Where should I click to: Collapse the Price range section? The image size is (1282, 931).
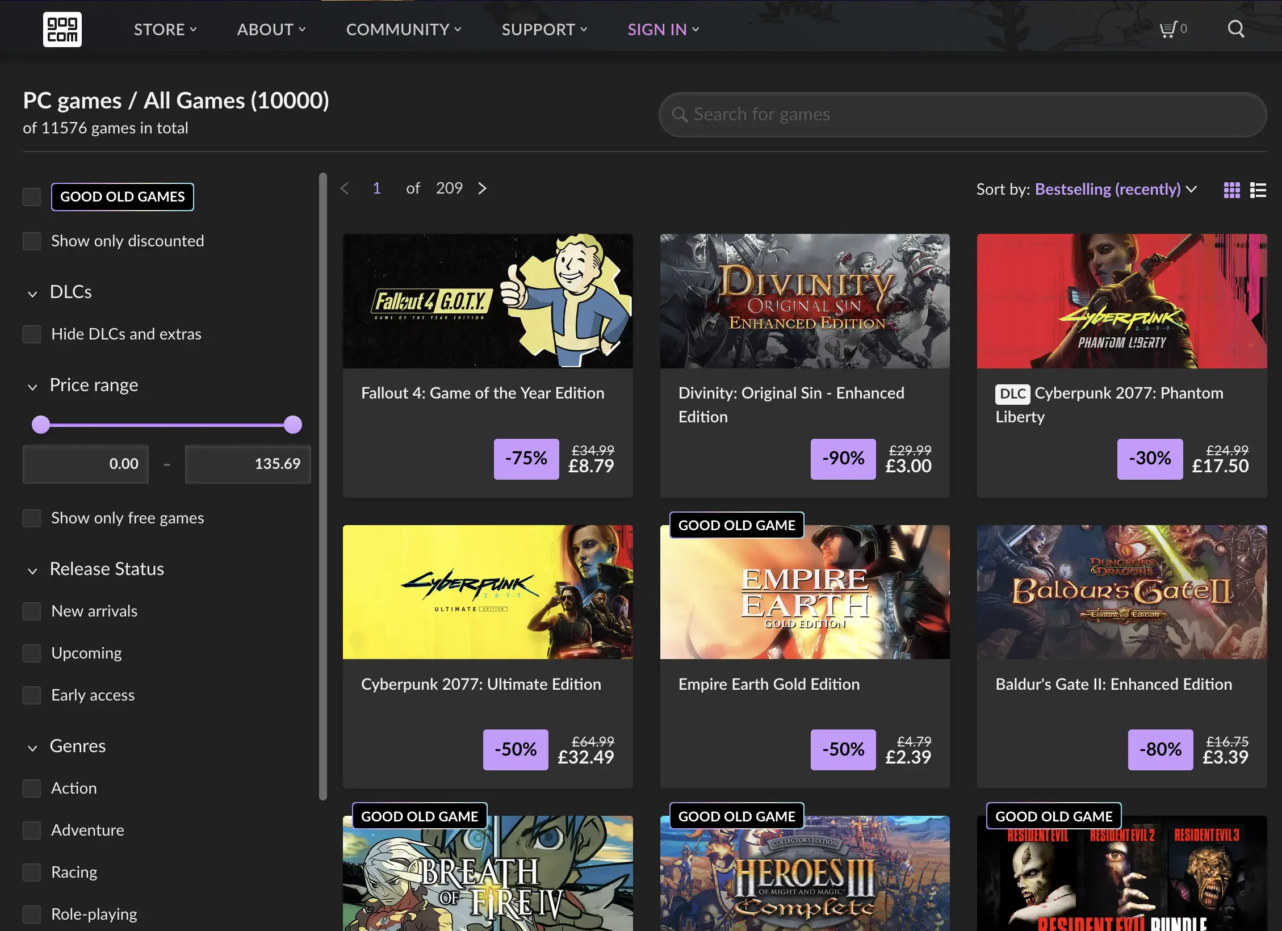point(32,387)
